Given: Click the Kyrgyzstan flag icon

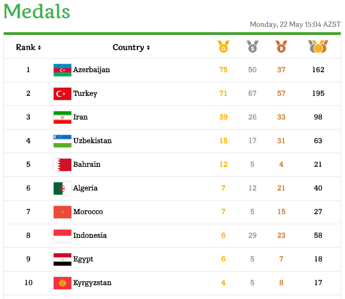Looking at the screenshot, I should click(x=62, y=283).
